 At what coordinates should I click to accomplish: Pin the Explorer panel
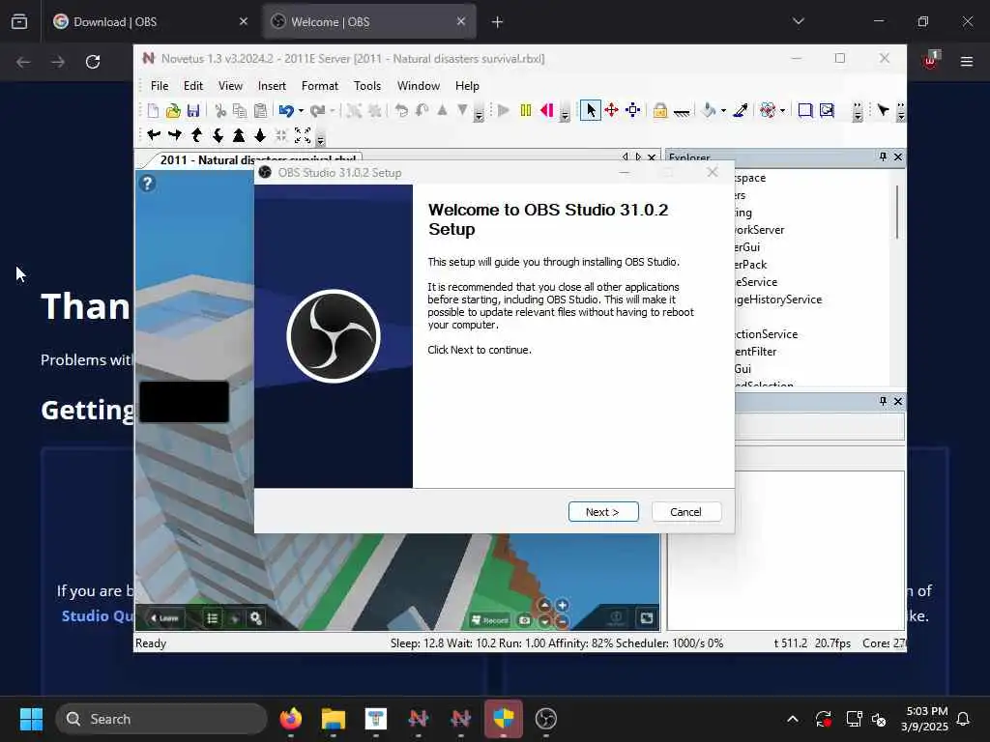pos(883,157)
